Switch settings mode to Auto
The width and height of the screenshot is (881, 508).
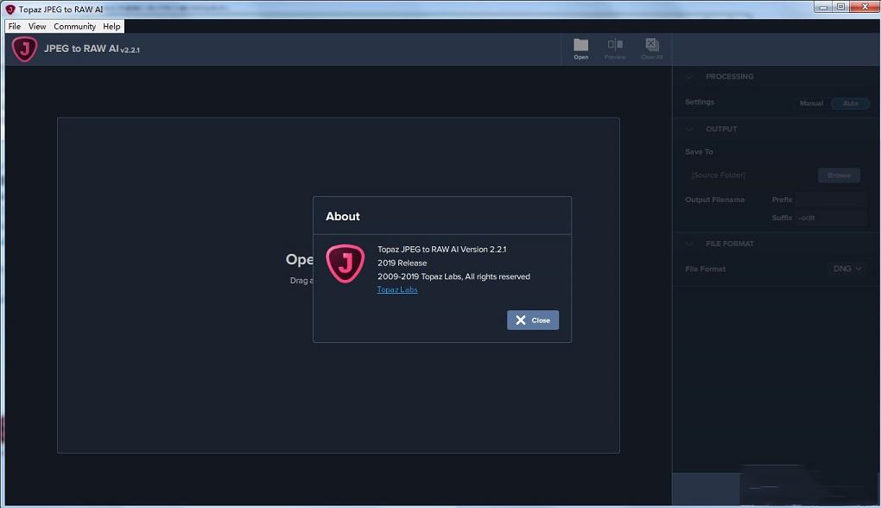[x=850, y=104]
